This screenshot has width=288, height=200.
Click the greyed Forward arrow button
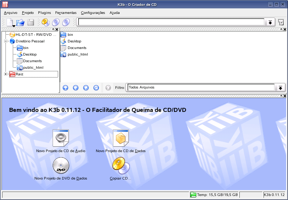(x=108, y=88)
